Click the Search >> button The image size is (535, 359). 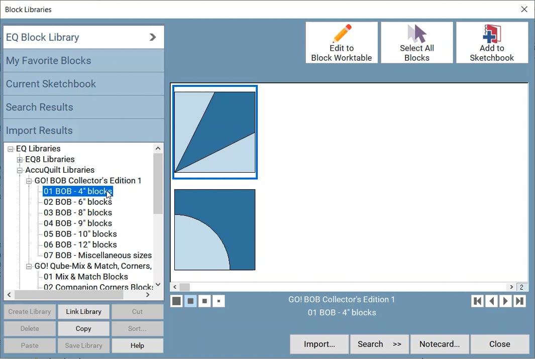[x=379, y=344]
